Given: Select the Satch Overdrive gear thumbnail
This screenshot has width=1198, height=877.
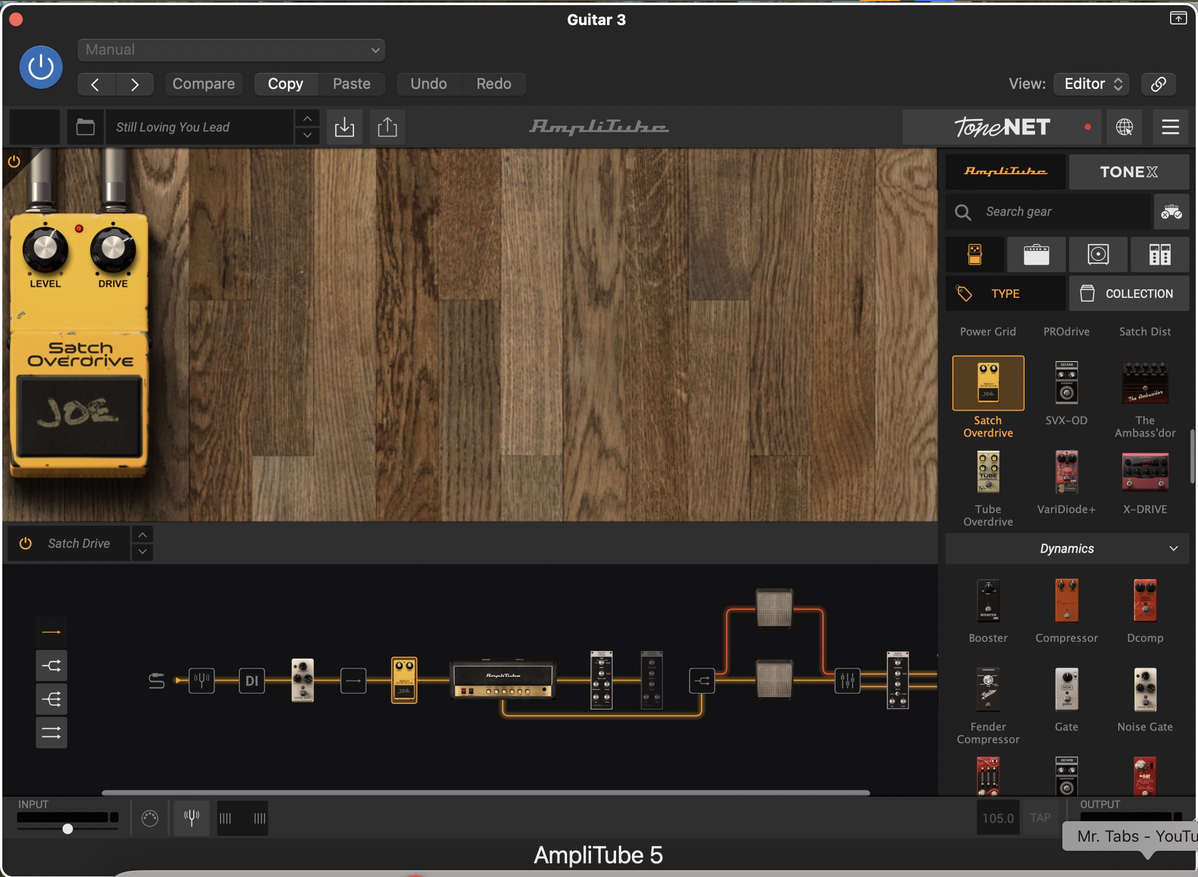Looking at the screenshot, I should (x=988, y=383).
